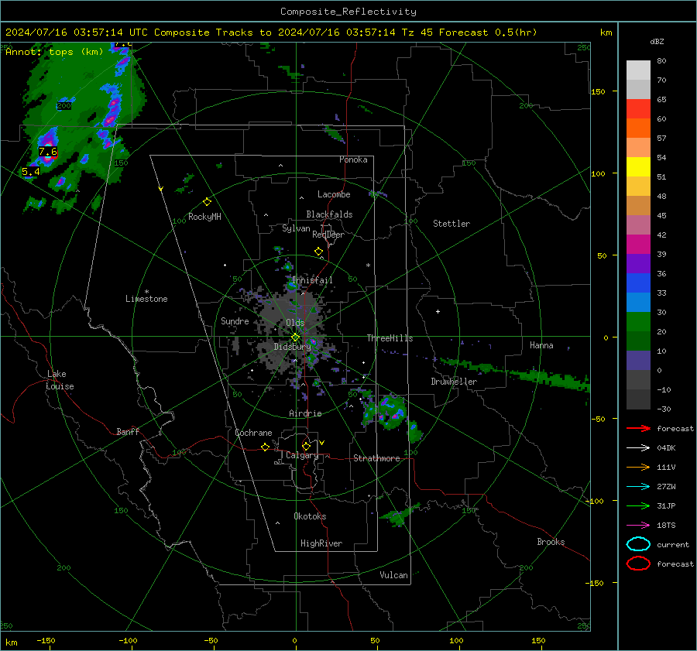Click the Didsbury town label

pos(292,347)
